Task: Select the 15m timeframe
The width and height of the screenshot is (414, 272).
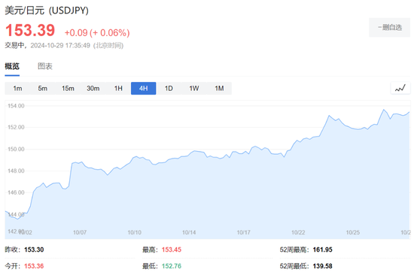Action: (68, 89)
